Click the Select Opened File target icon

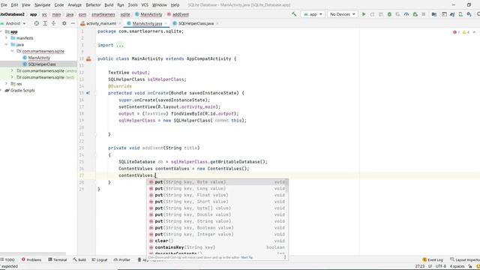[x=37, y=23]
